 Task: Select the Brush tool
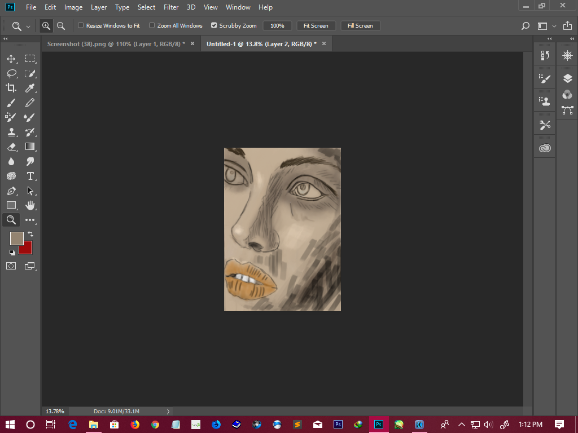coord(11,103)
